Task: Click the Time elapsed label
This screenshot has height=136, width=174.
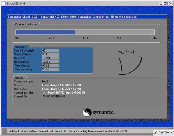Action: tap(22, 66)
